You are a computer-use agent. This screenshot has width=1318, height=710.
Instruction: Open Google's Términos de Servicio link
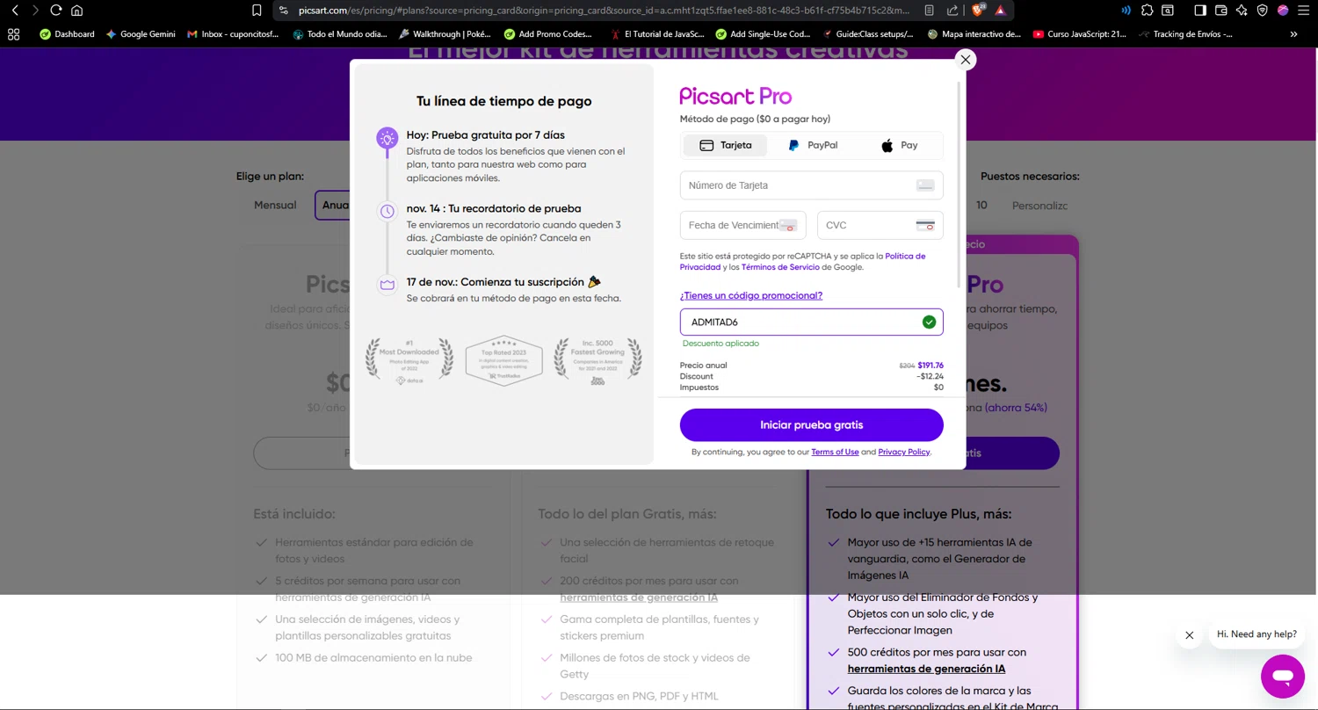coord(780,267)
